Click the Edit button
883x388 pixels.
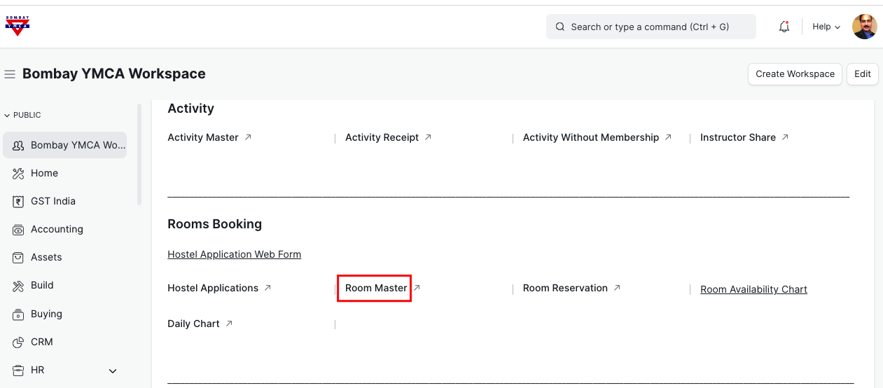pos(862,74)
